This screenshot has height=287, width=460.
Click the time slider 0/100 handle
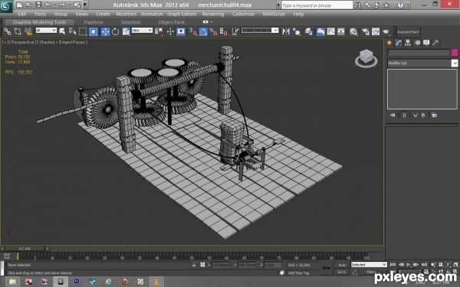[x=25, y=249]
